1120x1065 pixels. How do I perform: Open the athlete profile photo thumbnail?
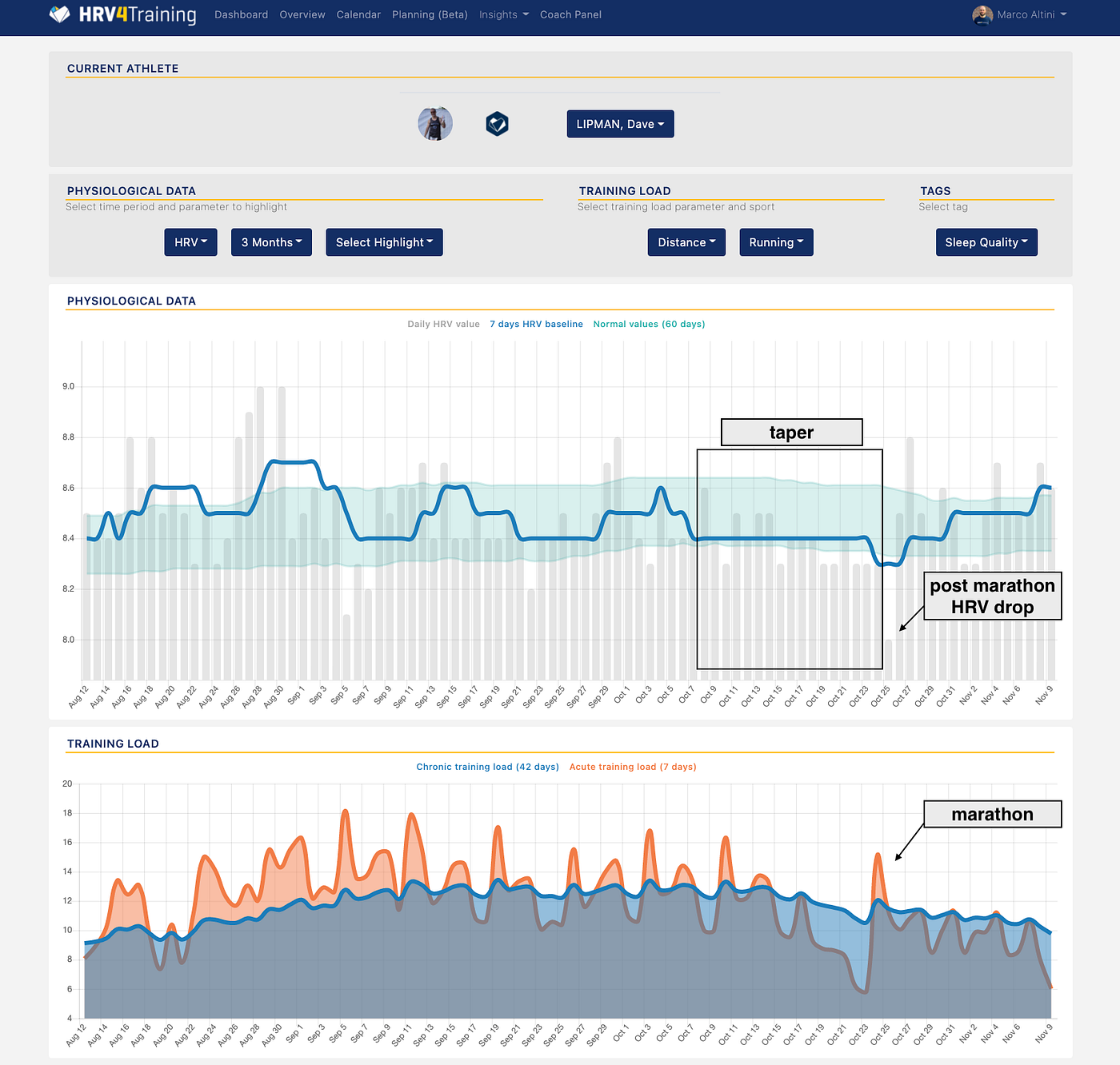pos(435,124)
